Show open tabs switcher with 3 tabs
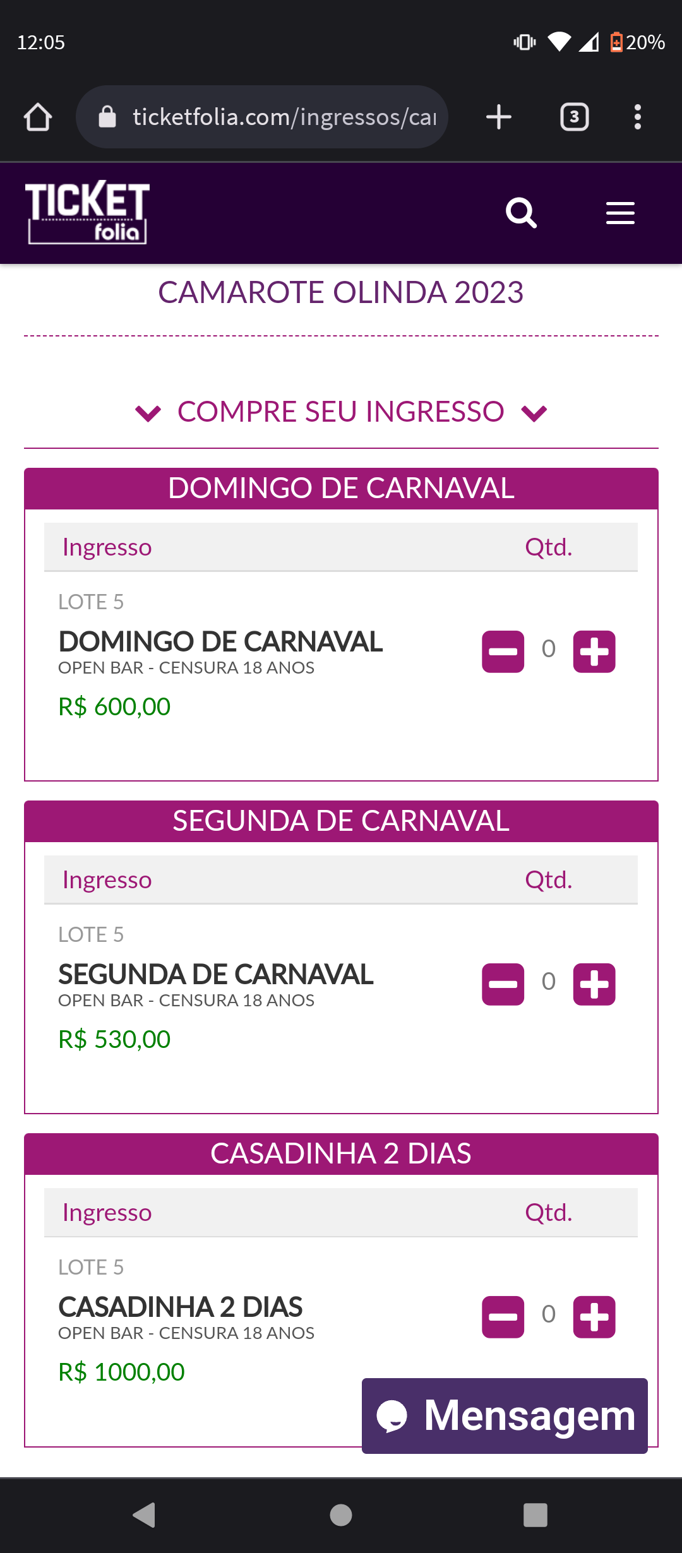682x1553 pixels. tap(575, 117)
